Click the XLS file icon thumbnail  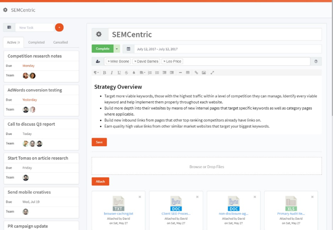[291, 204]
